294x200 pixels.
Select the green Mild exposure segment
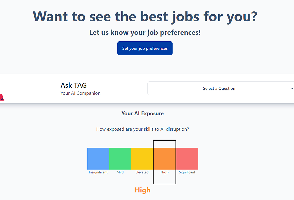(120, 158)
